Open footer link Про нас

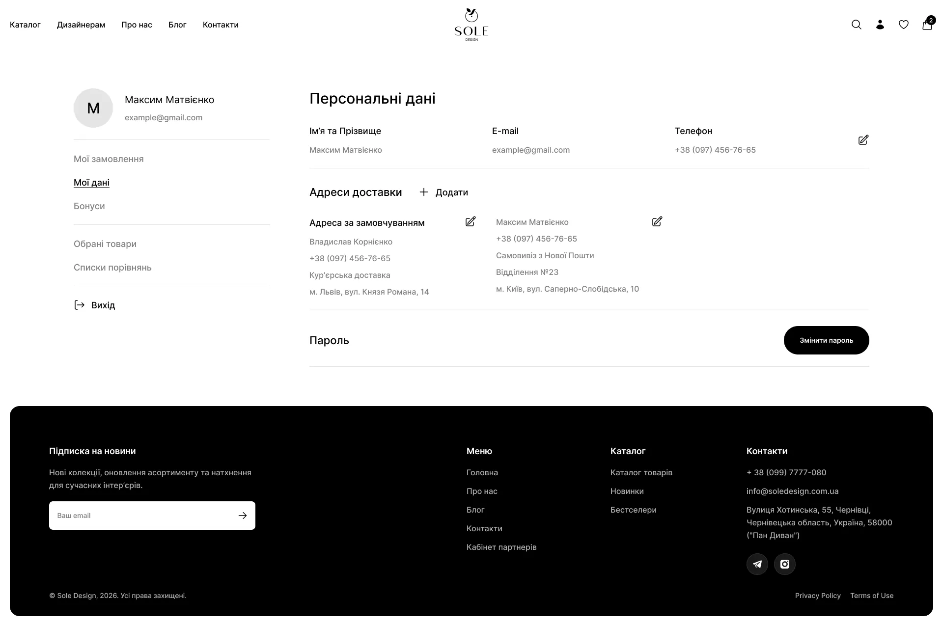tap(482, 491)
